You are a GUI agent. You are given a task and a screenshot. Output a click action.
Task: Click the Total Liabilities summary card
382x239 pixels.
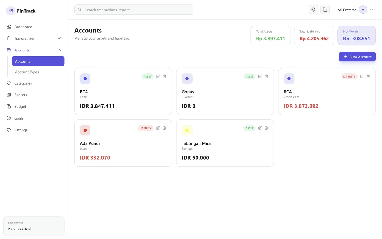click(314, 36)
